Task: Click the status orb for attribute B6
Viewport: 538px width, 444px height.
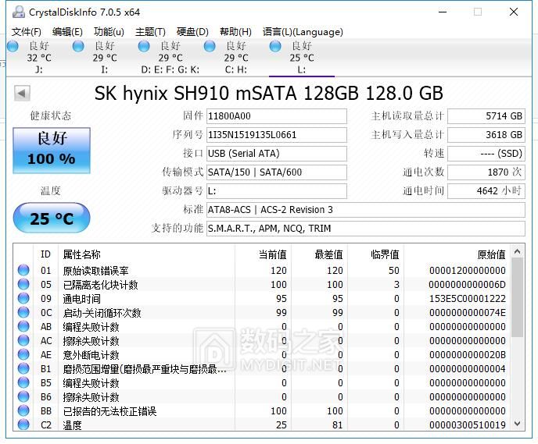Action: [23, 396]
